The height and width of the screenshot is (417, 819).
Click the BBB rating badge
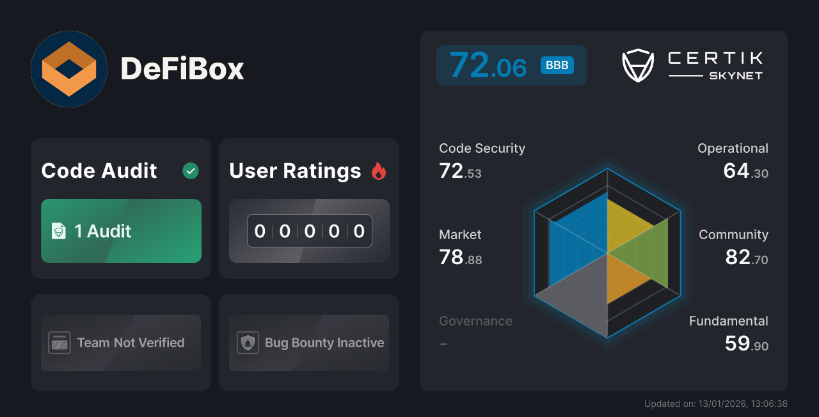click(556, 65)
